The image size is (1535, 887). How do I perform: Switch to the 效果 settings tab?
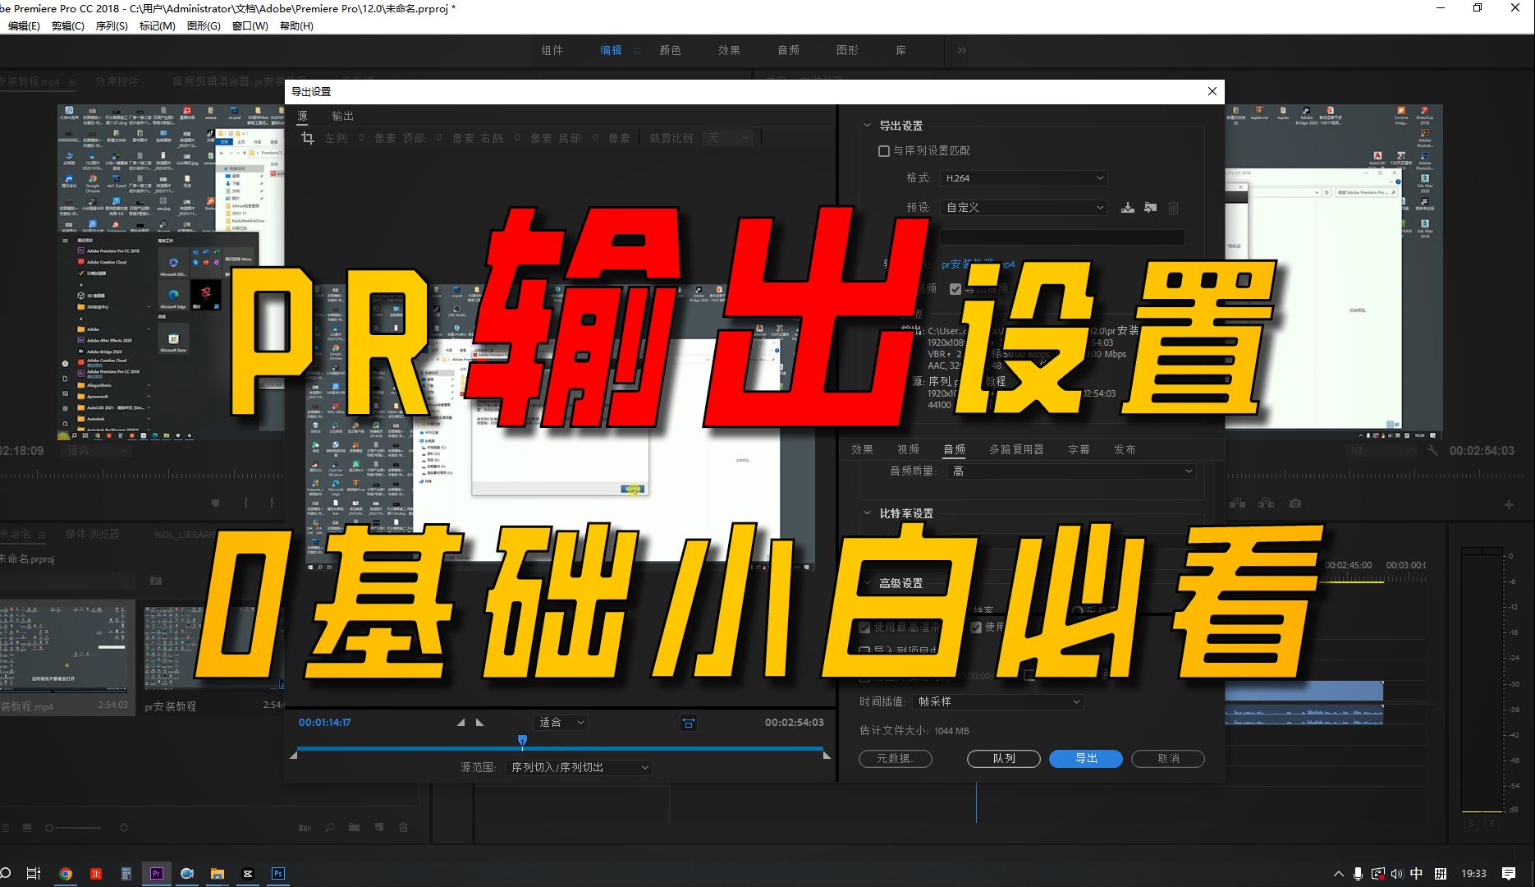pos(862,450)
